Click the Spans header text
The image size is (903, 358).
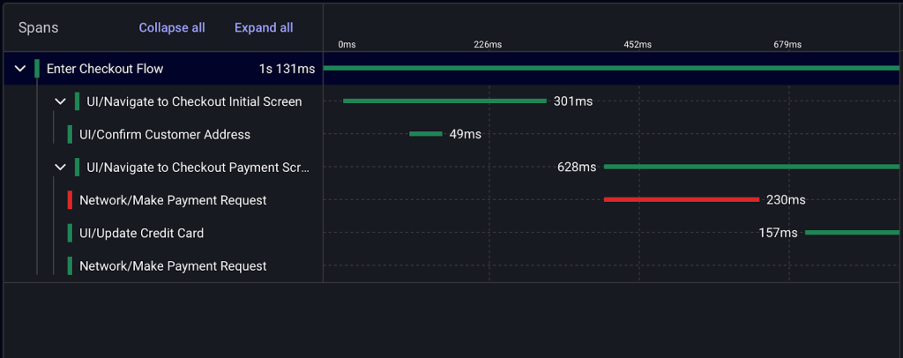tap(38, 27)
